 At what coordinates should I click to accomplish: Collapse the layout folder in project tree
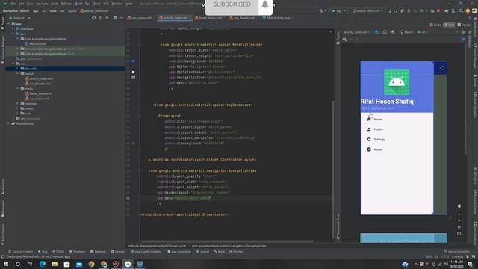[17, 73]
